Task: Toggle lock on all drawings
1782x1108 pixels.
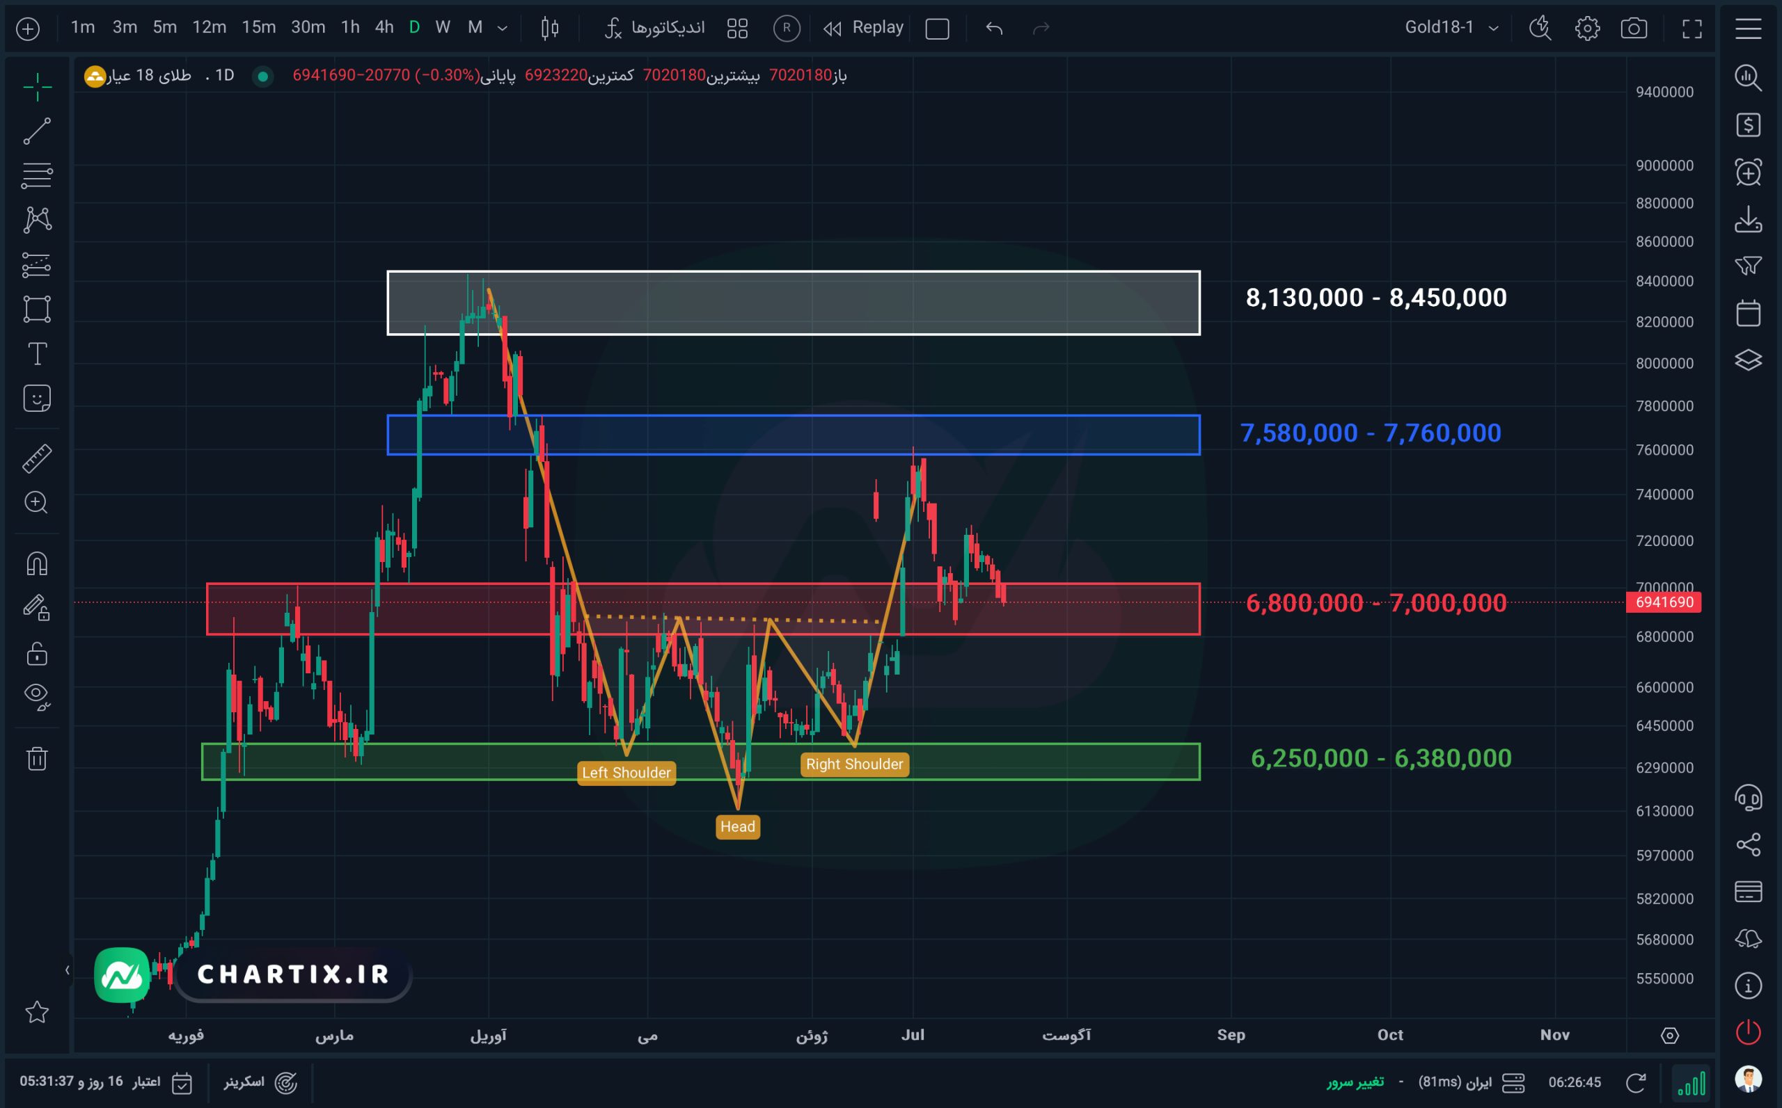Action: (37, 654)
